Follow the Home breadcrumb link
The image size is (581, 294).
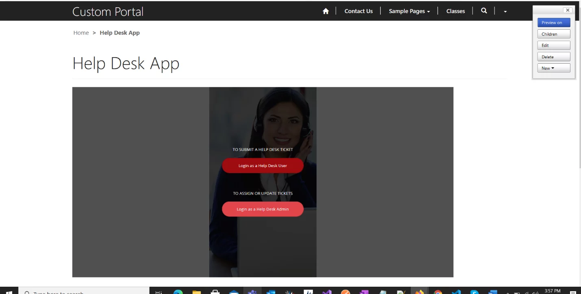point(81,33)
